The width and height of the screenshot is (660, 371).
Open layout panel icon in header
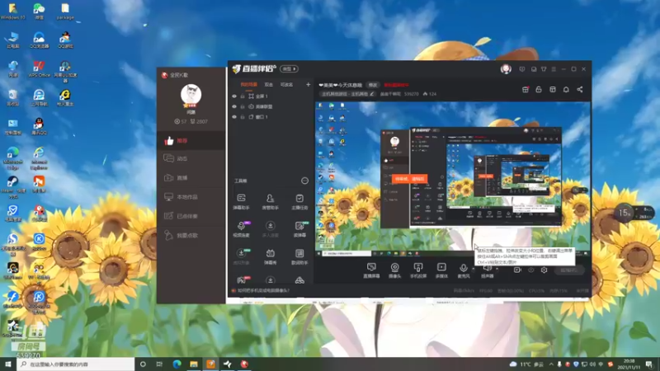553,90
